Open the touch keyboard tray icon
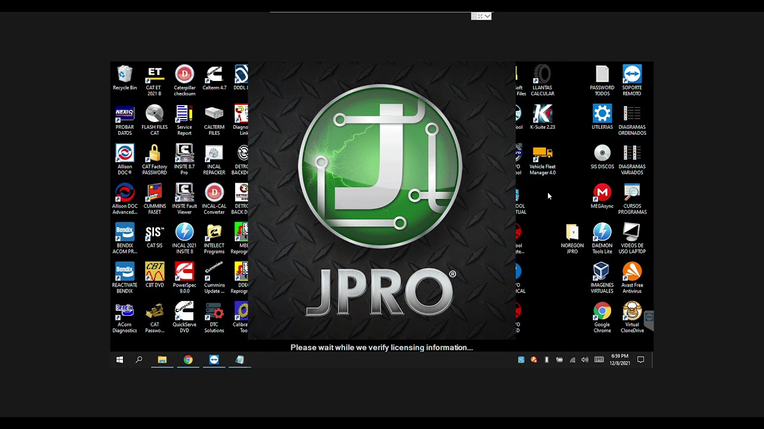The image size is (764, 429). click(x=599, y=360)
